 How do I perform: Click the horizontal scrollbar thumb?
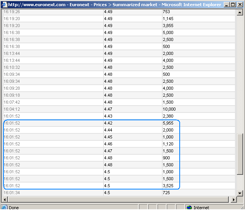tap(118, 200)
